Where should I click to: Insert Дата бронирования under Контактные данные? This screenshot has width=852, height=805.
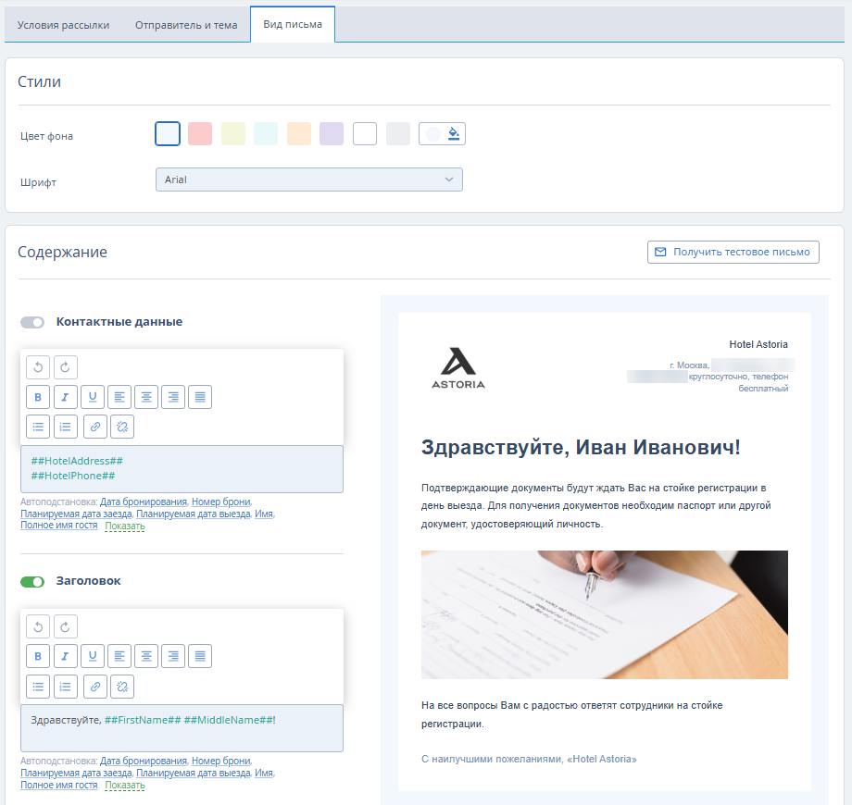(144, 502)
